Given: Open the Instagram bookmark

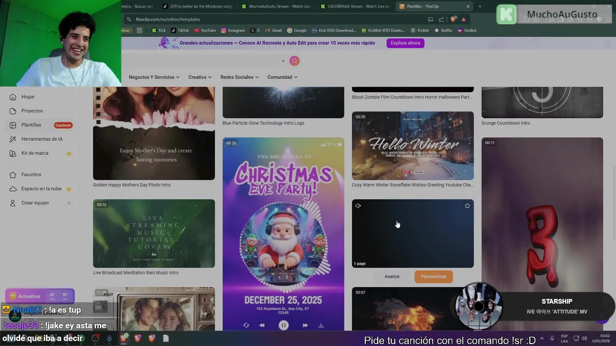Looking at the screenshot, I should [x=233, y=30].
